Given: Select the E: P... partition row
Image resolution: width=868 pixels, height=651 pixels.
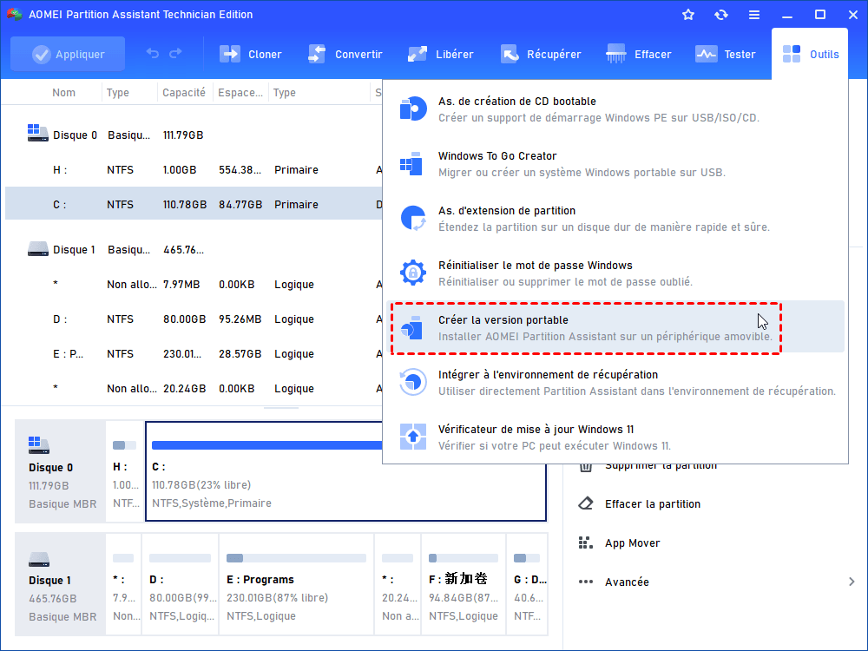Looking at the screenshot, I should [x=194, y=354].
